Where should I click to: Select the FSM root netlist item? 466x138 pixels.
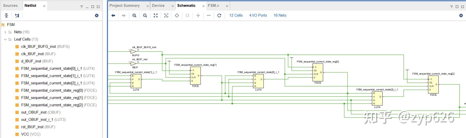(x=11, y=25)
